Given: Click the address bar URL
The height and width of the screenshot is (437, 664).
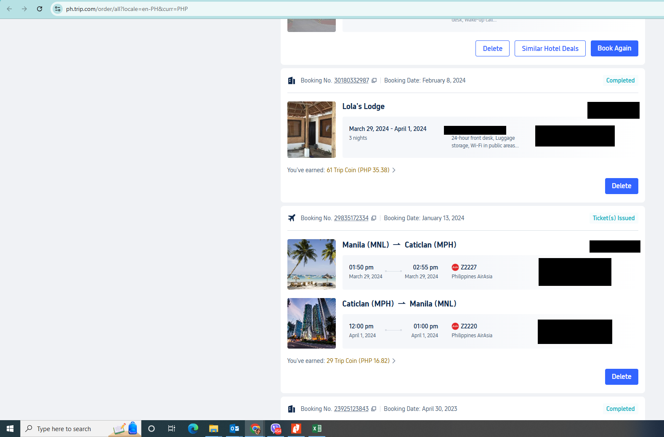Looking at the screenshot, I should pos(127,9).
